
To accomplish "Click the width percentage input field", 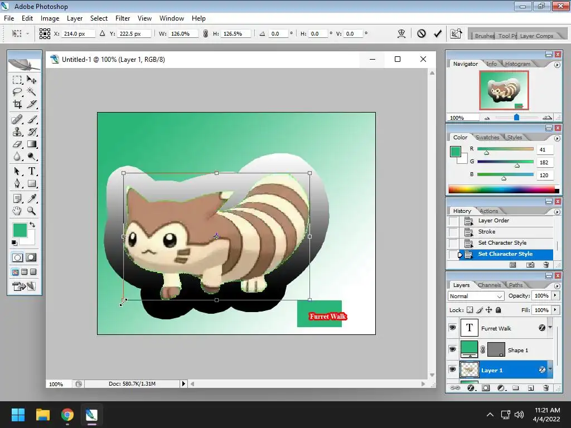I will click(x=183, y=33).
